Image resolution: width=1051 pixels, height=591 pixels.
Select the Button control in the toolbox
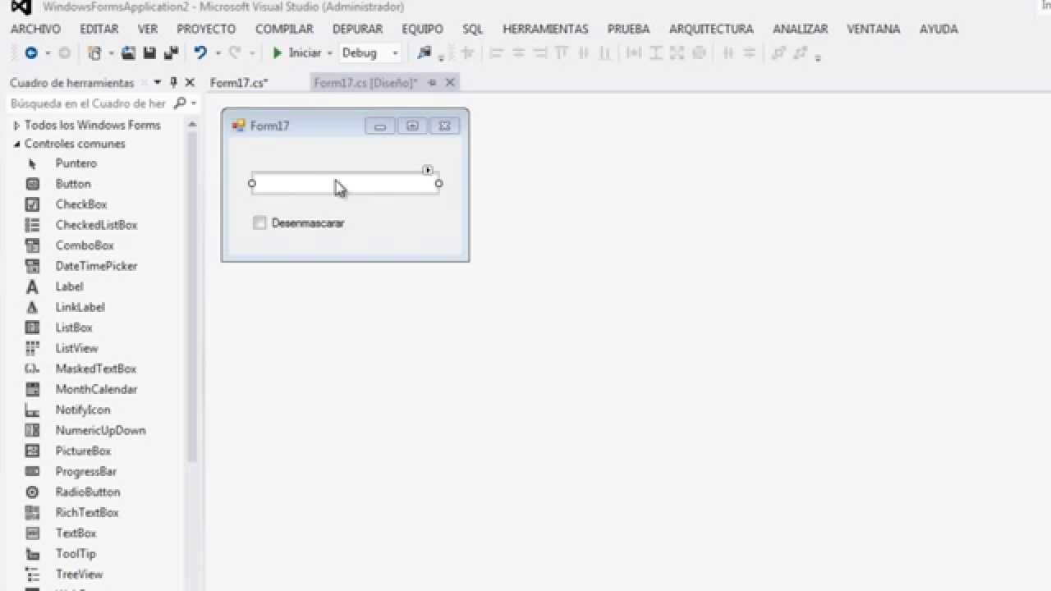point(73,184)
